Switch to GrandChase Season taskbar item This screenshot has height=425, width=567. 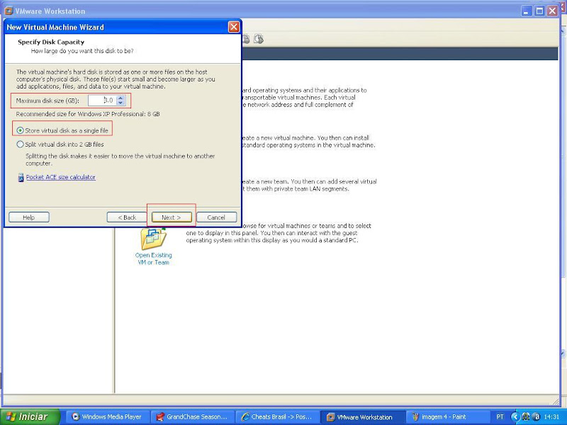[x=193, y=416]
